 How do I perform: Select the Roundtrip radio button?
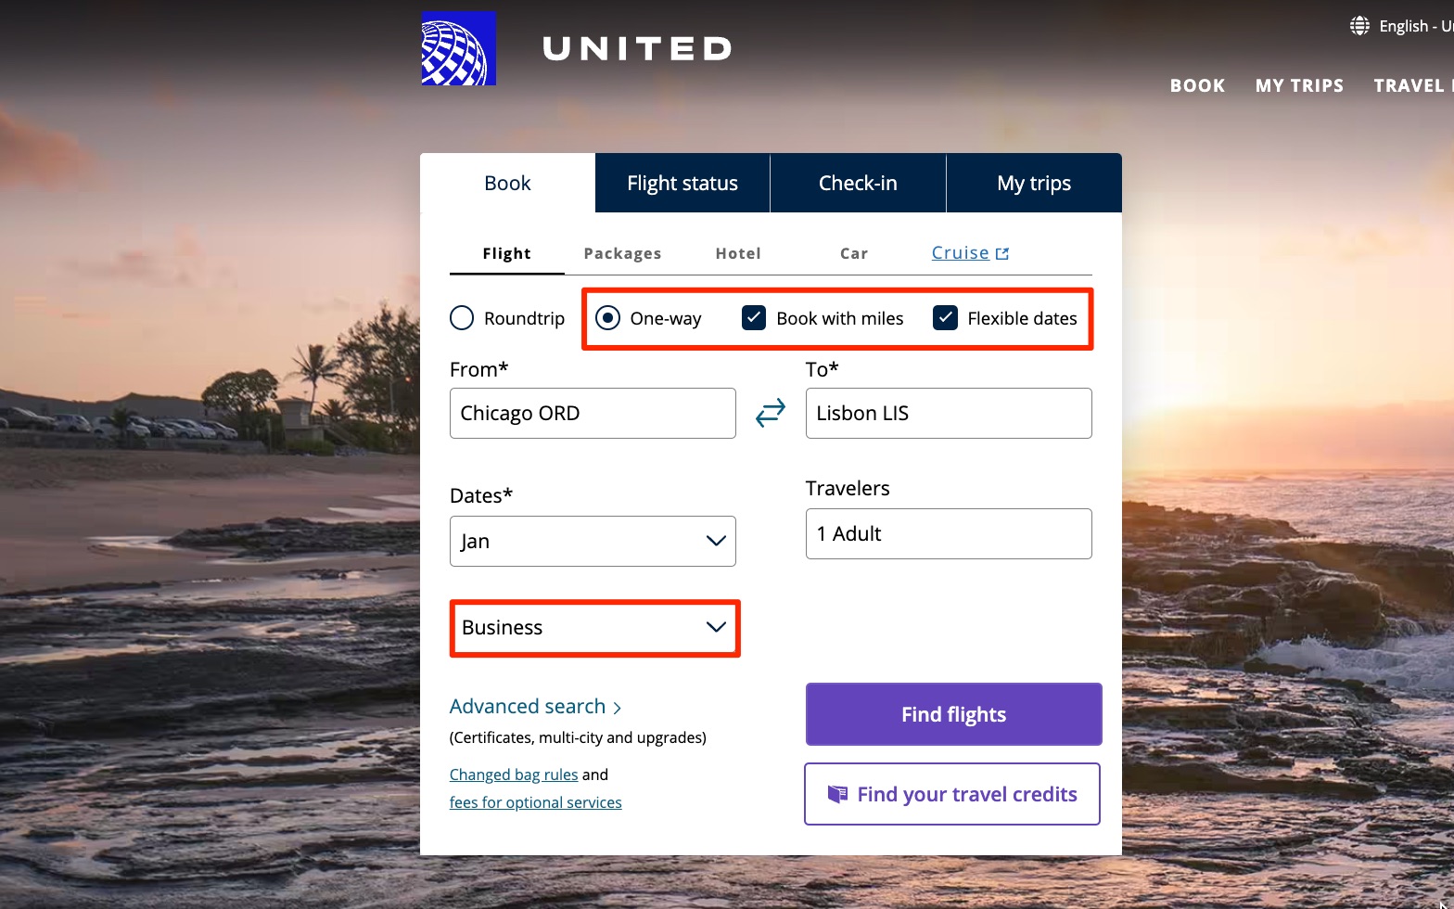(x=461, y=317)
